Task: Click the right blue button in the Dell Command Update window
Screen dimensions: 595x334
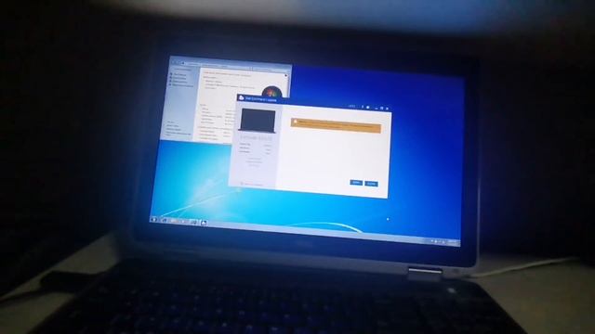Action: tap(371, 184)
